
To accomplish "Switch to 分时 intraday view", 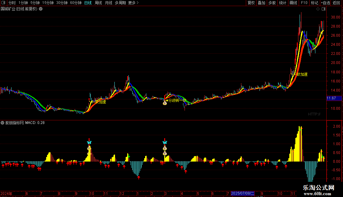I will coord(12,3).
